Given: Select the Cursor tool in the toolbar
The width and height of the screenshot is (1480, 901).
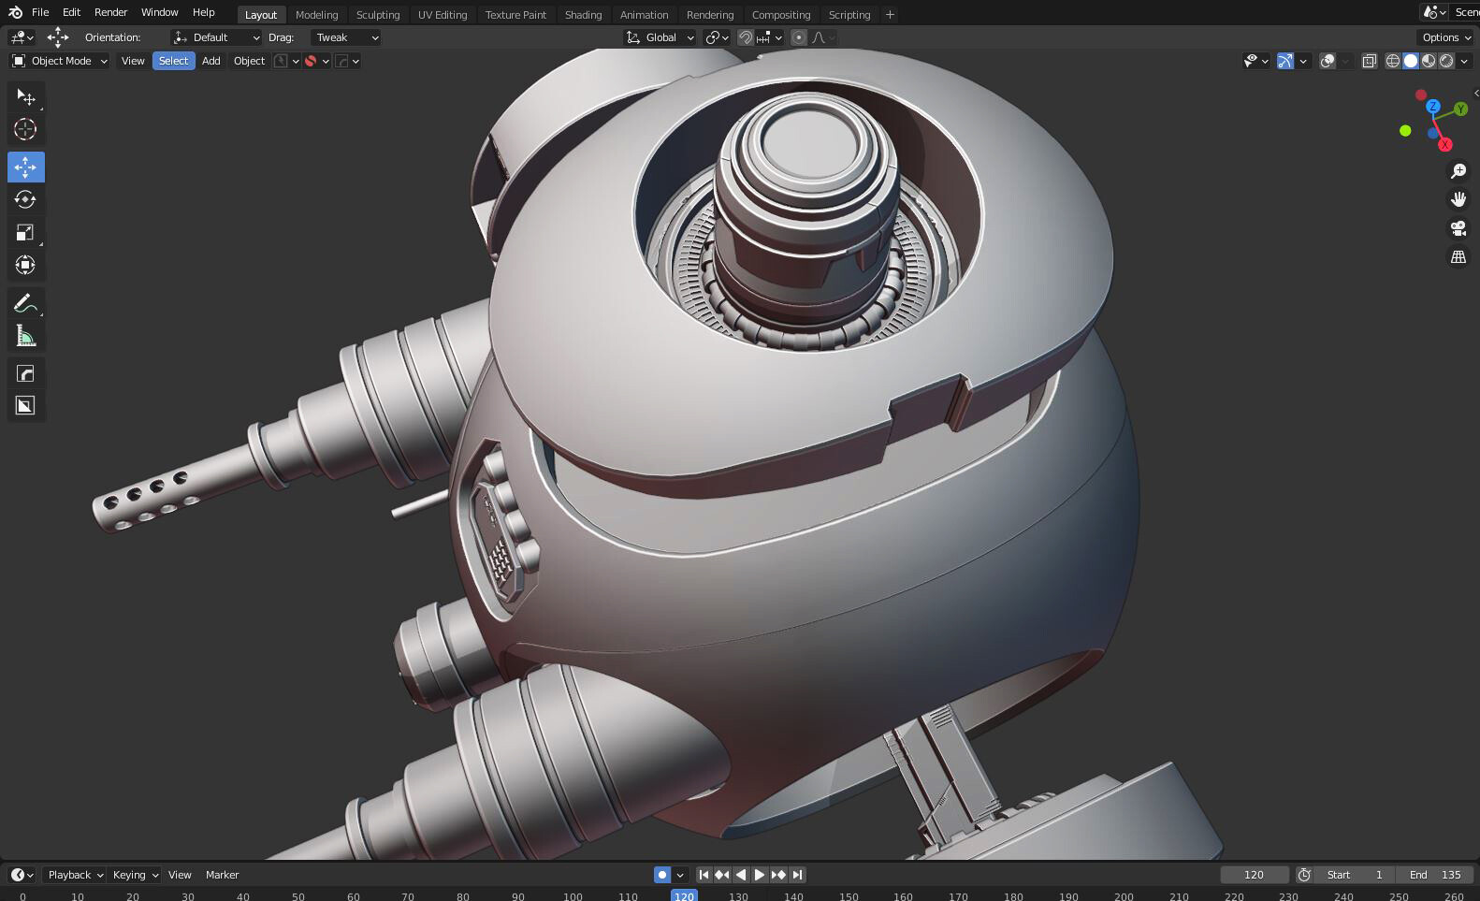Looking at the screenshot, I should 25,129.
